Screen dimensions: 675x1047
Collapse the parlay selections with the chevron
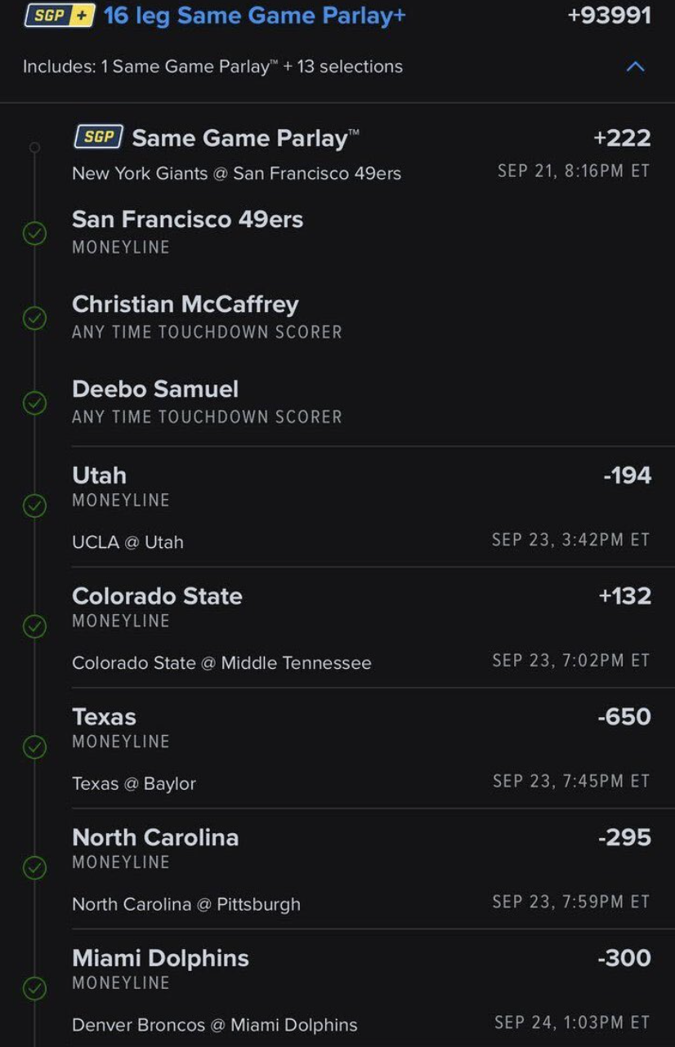pos(635,67)
